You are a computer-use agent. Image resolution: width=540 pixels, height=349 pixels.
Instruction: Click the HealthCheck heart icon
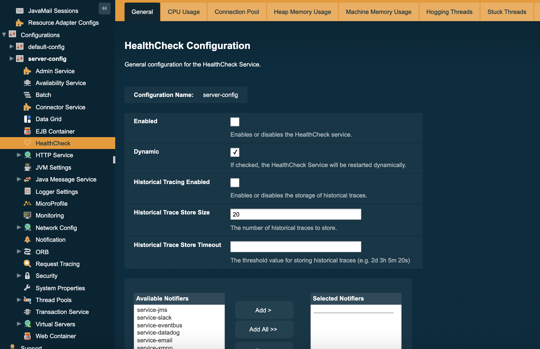[28, 143]
